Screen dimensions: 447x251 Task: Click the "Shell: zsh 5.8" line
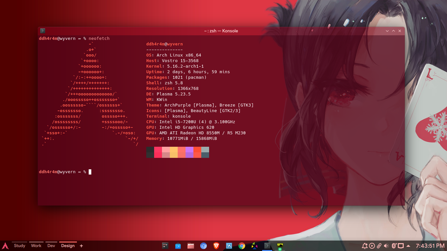165,83
